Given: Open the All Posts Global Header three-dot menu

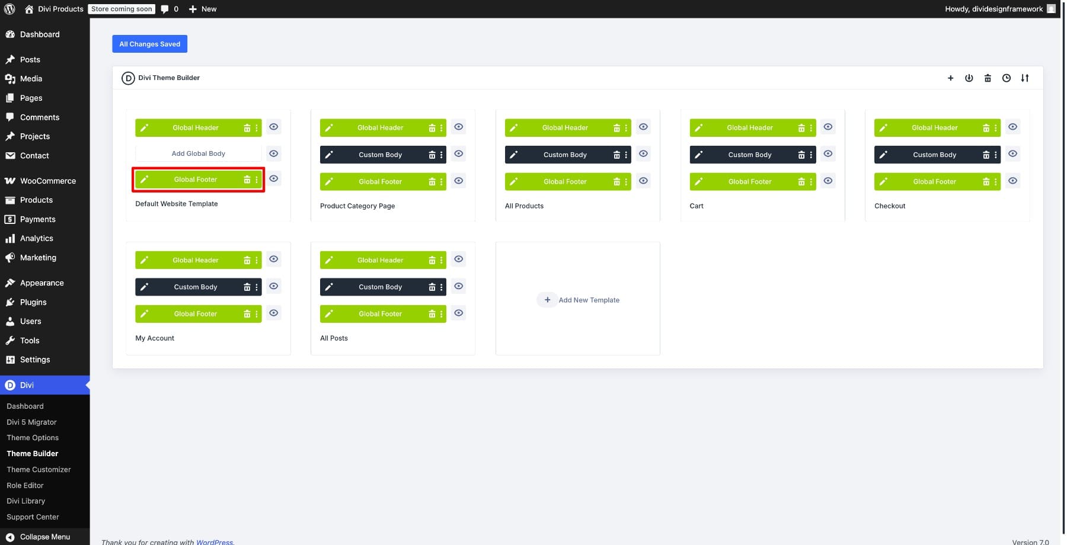Looking at the screenshot, I should tap(442, 260).
